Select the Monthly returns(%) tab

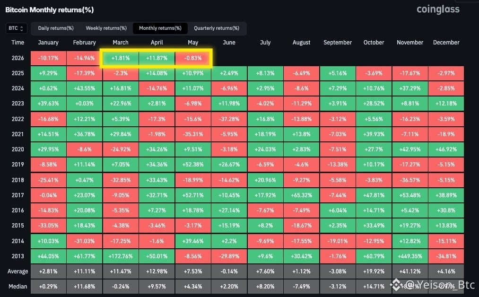(160, 28)
